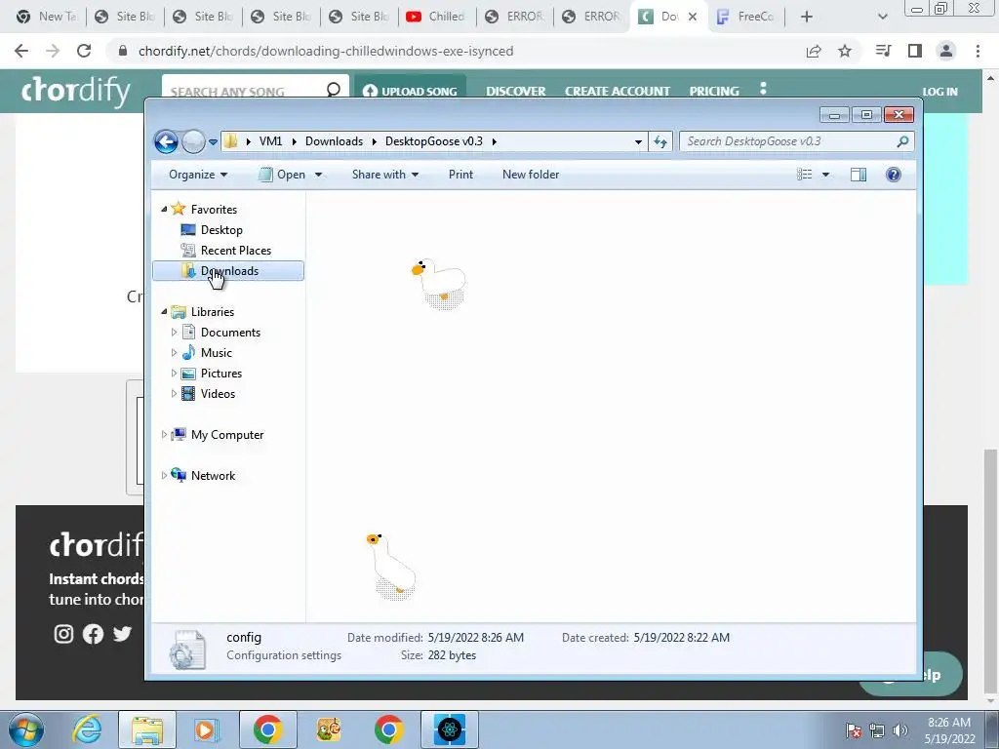This screenshot has width=999, height=749.
Task: Switch to the FreeCo tab
Action: click(x=745, y=17)
